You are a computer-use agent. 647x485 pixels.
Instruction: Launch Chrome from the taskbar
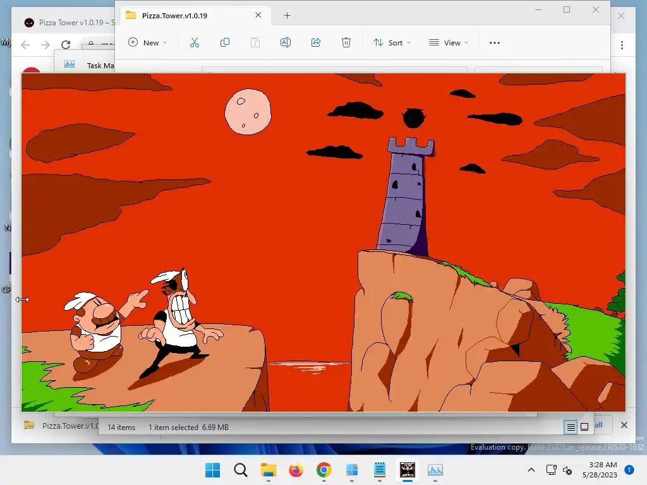[x=324, y=470]
